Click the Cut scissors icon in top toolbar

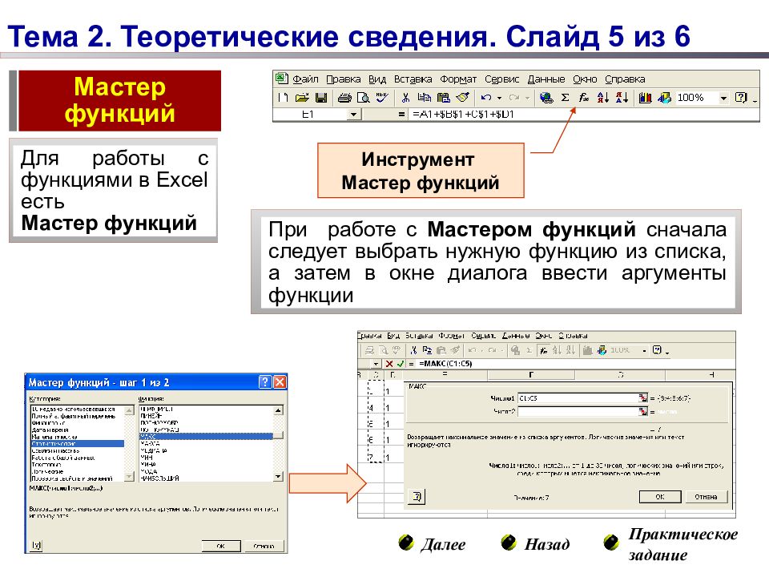405,98
